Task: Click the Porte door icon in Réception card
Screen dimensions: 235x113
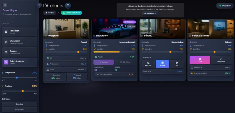Action: (48, 70)
